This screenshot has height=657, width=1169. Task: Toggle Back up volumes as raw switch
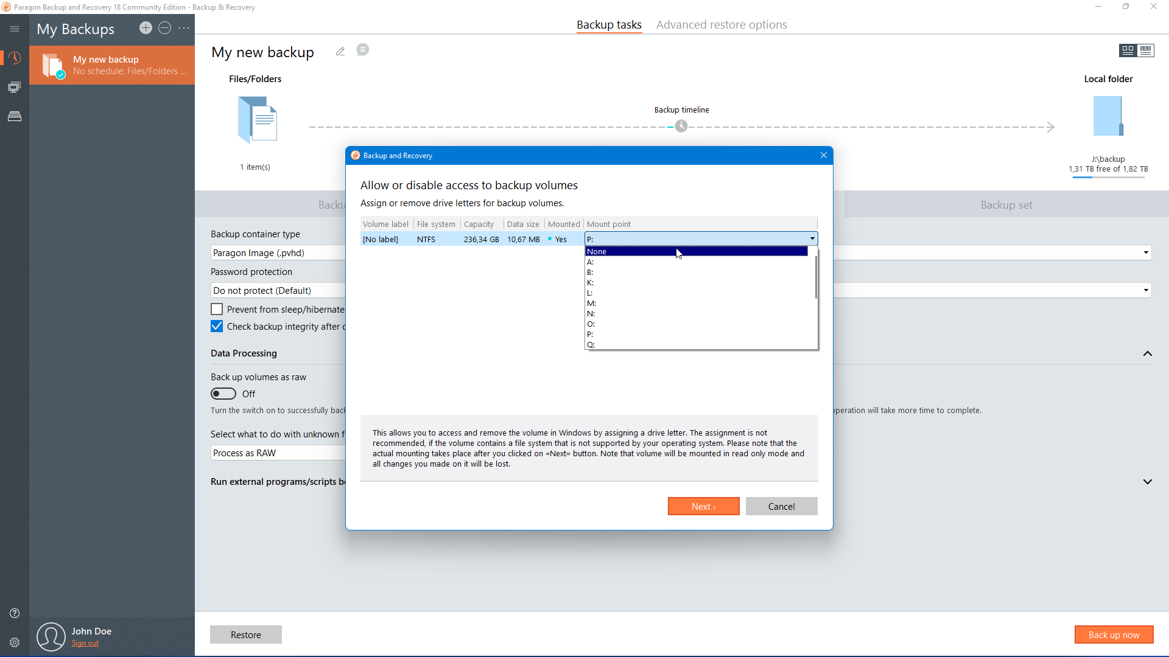click(223, 394)
